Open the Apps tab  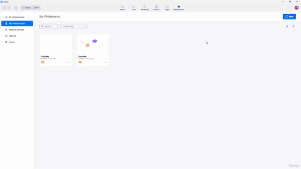(x=167, y=8)
